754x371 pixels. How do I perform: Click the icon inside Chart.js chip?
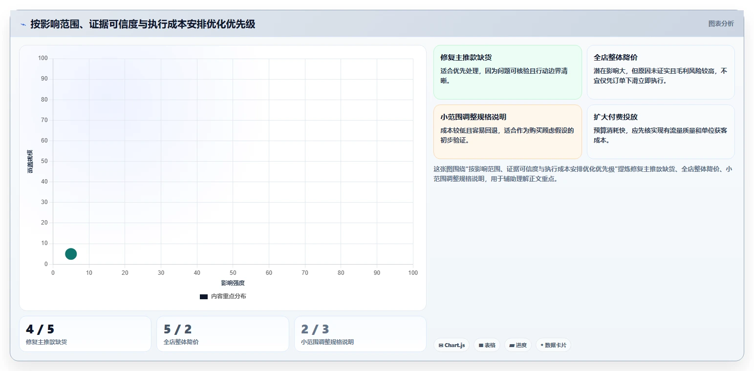[441, 345]
